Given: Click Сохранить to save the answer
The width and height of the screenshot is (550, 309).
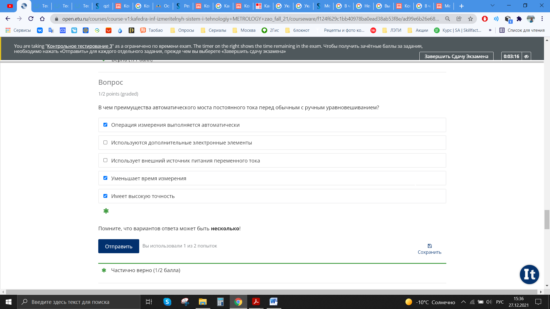Looking at the screenshot, I should coord(429,249).
